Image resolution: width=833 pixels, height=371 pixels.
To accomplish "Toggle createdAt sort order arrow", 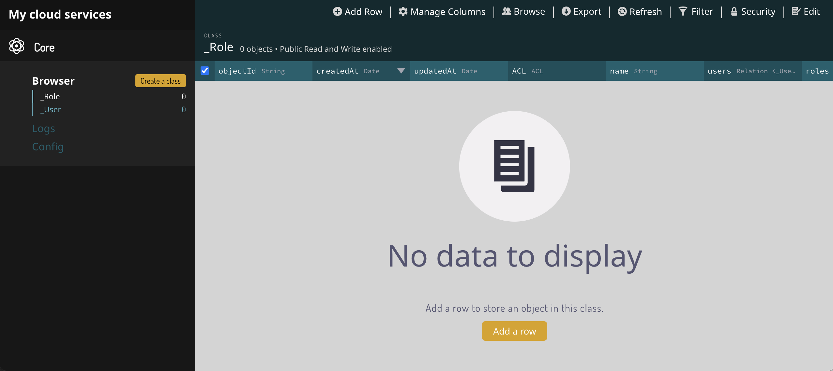I will pyautogui.click(x=401, y=71).
